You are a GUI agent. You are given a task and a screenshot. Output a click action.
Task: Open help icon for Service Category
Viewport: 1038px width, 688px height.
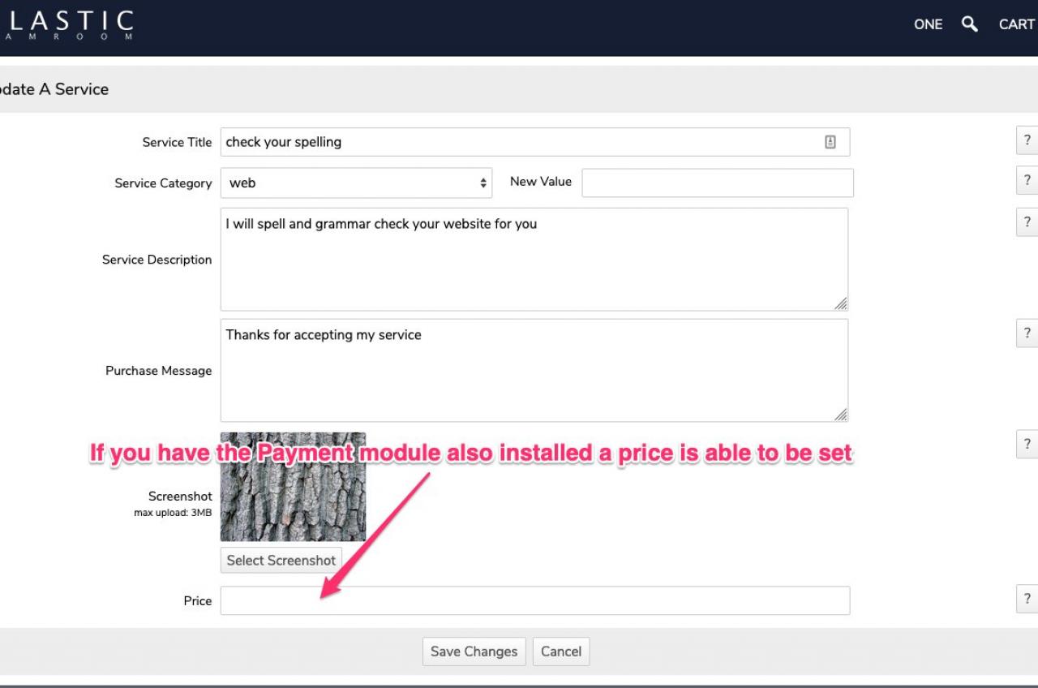pos(1027,180)
